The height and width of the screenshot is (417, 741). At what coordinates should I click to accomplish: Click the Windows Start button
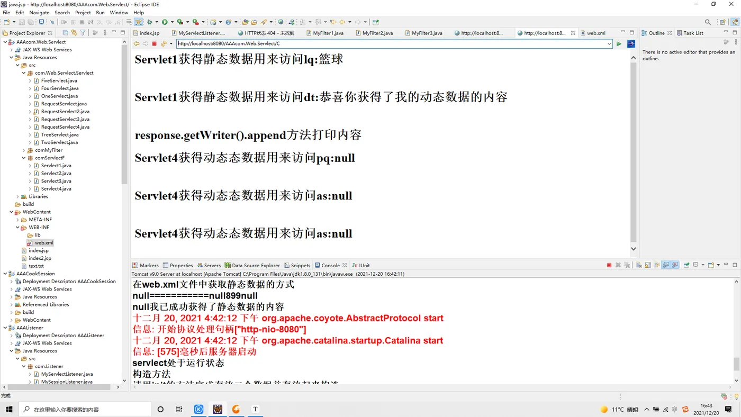(9, 409)
